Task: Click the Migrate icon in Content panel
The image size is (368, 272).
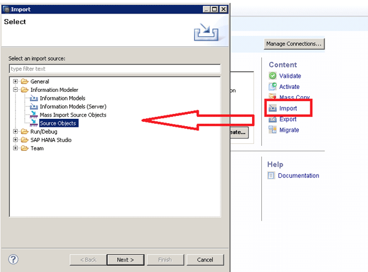Action: click(x=272, y=130)
